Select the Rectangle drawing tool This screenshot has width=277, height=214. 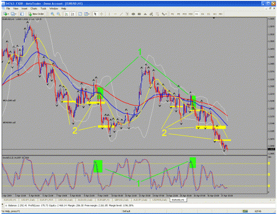pos(139,14)
